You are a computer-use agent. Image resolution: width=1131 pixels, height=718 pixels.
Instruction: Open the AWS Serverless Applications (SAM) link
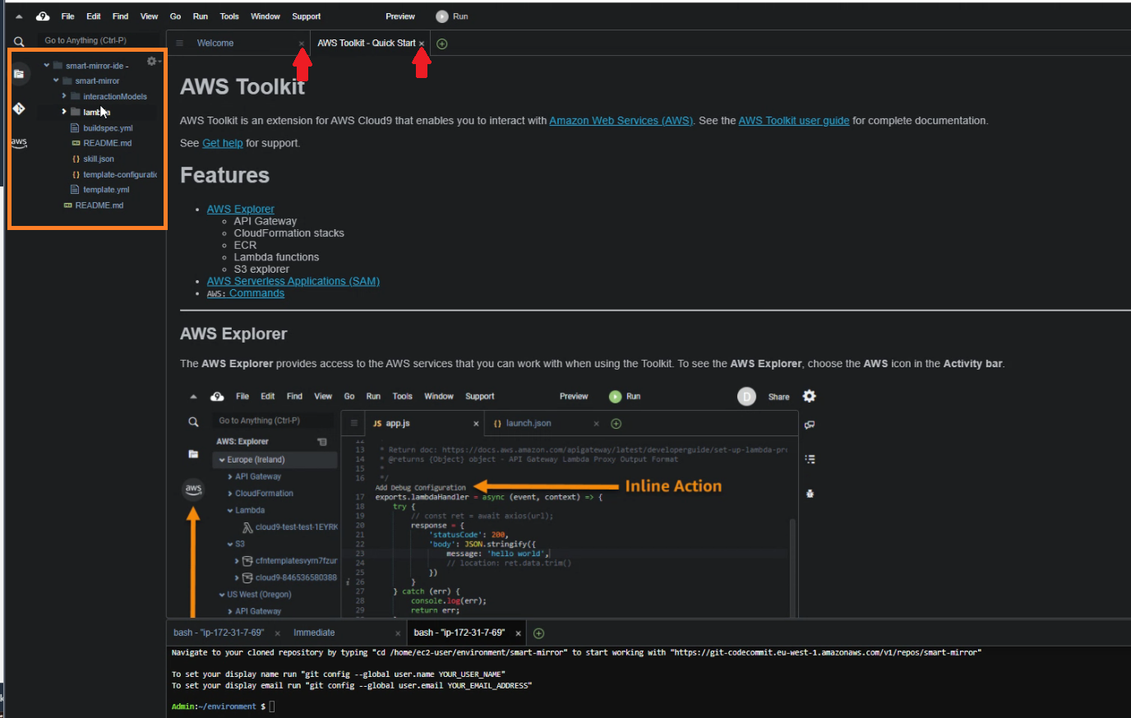tap(293, 281)
